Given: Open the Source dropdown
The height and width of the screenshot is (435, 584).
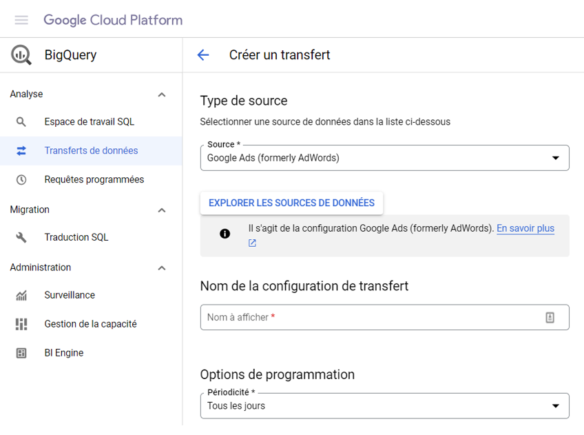Looking at the screenshot, I should point(385,158).
